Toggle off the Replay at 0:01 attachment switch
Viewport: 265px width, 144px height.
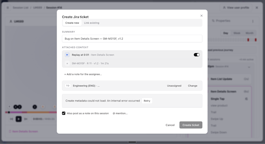click(x=196, y=55)
